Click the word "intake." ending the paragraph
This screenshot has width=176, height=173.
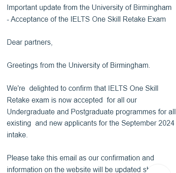point(17,135)
